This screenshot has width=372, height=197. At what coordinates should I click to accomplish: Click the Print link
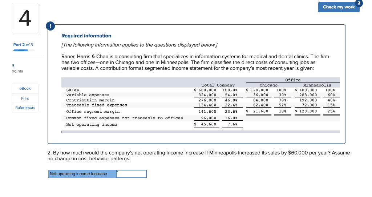pyautogui.click(x=25, y=98)
